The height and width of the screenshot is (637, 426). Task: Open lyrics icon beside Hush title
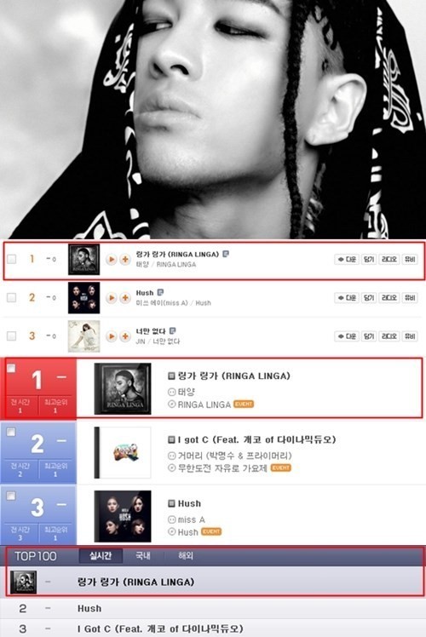click(x=160, y=292)
